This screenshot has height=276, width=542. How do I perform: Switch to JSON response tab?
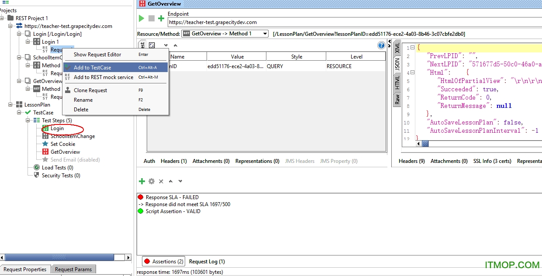(397, 65)
